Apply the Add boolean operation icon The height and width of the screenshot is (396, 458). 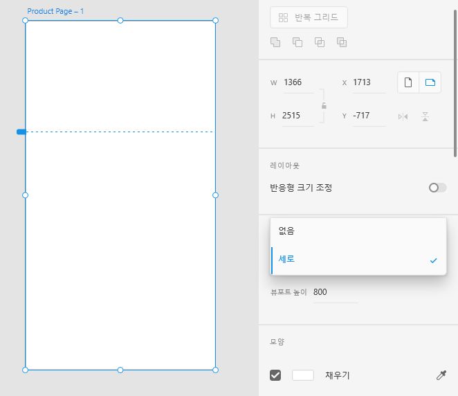tap(275, 42)
